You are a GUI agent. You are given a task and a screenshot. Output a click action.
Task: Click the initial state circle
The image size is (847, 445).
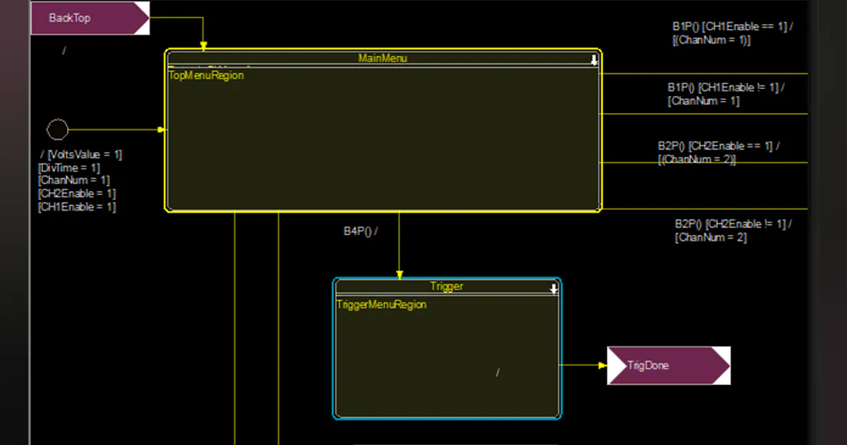(57, 129)
